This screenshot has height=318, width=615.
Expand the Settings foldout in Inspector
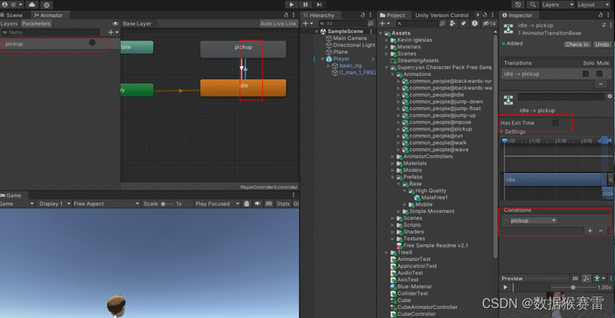(501, 131)
